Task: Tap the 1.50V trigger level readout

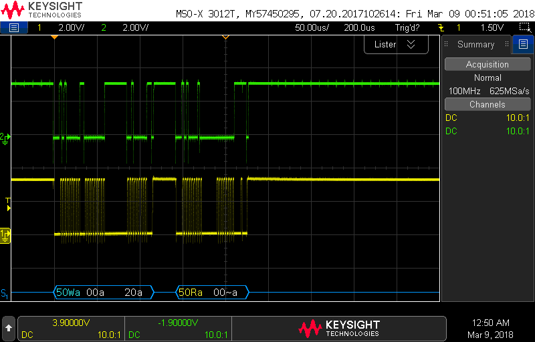Action: pyautogui.click(x=492, y=27)
